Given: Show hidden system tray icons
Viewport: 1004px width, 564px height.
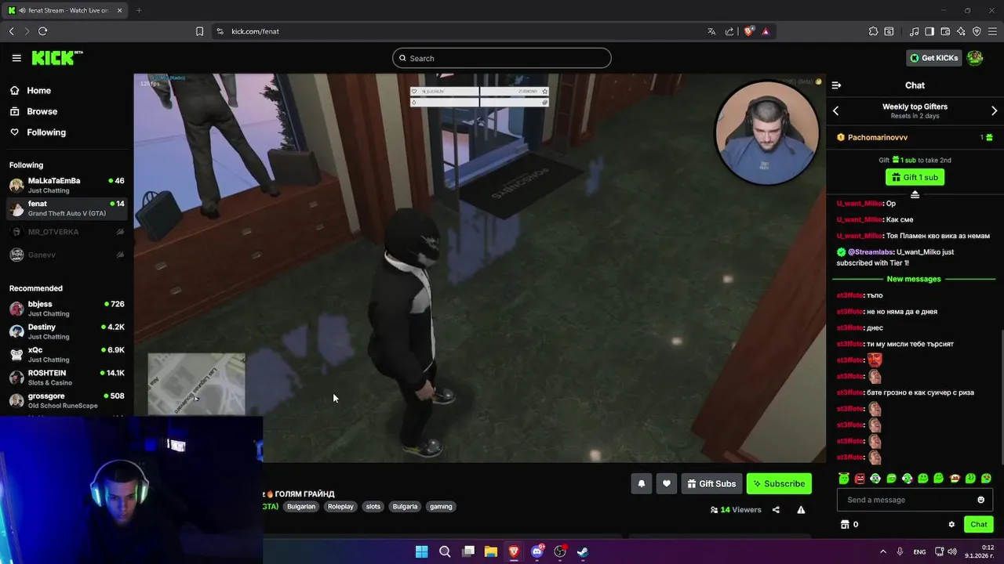Looking at the screenshot, I should pos(882,551).
